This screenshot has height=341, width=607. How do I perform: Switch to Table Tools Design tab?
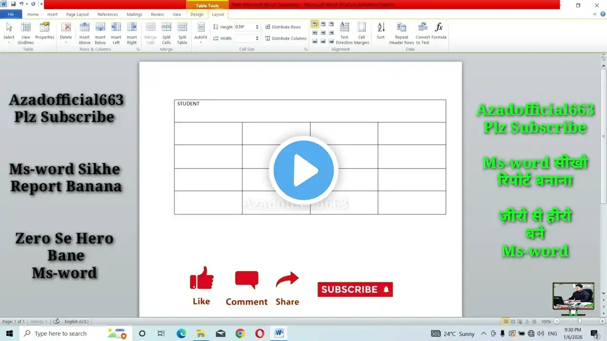pyautogui.click(x=197, y=14)
